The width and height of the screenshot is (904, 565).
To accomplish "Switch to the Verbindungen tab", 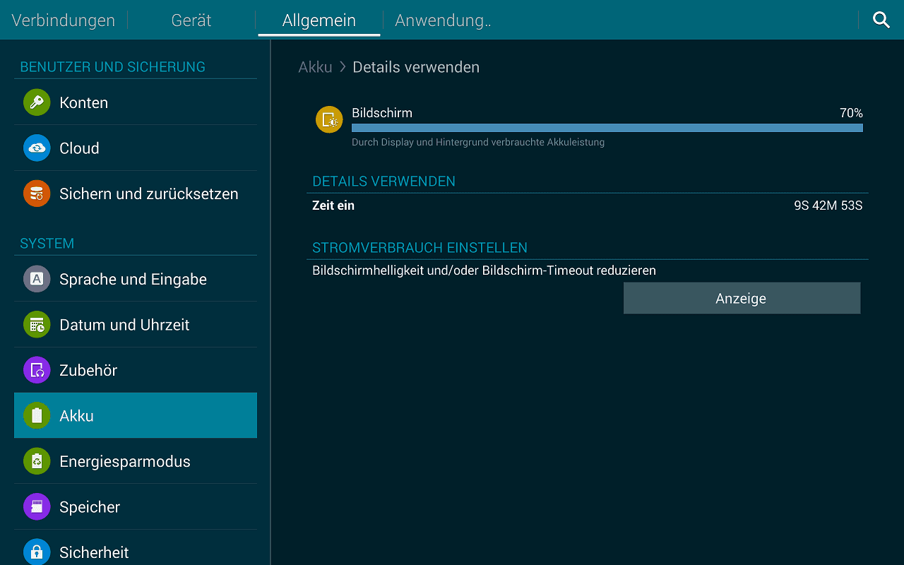I will [x=64, y=20].
